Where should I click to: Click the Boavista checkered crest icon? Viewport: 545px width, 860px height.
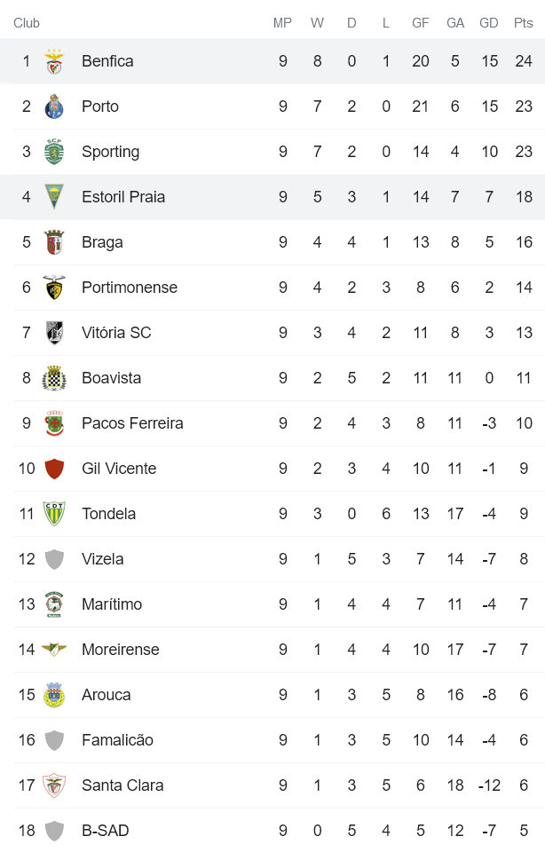coord(54,378)
